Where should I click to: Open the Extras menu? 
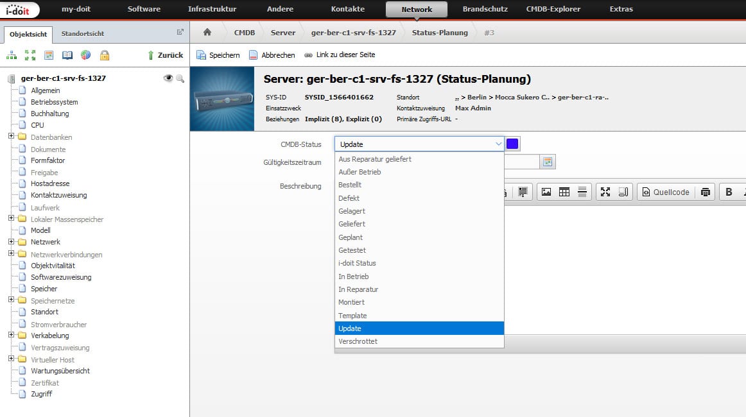621,9
